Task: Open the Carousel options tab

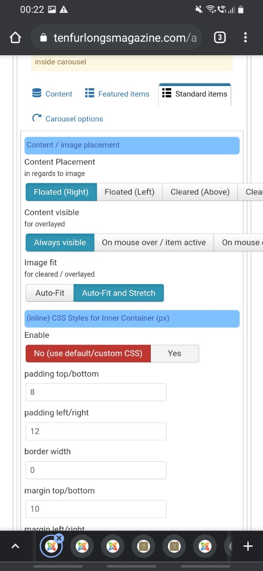Action: (x=68, y=119)
